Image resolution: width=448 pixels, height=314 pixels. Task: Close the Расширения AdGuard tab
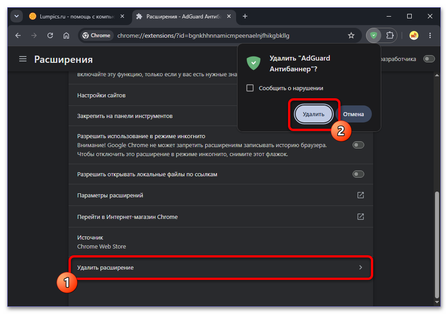[229, 16]
